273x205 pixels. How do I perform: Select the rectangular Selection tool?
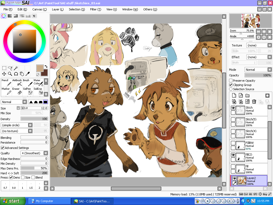(x=4, y=68)
